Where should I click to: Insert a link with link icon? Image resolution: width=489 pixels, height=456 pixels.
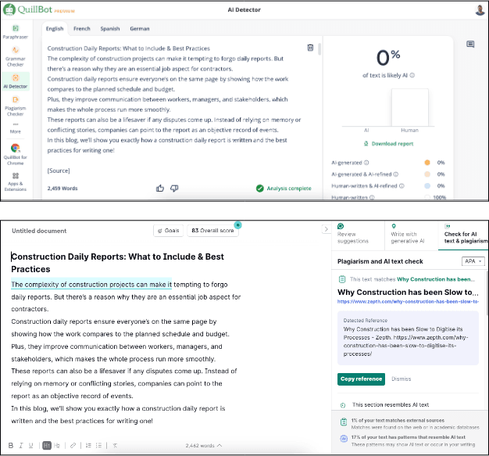[73, 445]
